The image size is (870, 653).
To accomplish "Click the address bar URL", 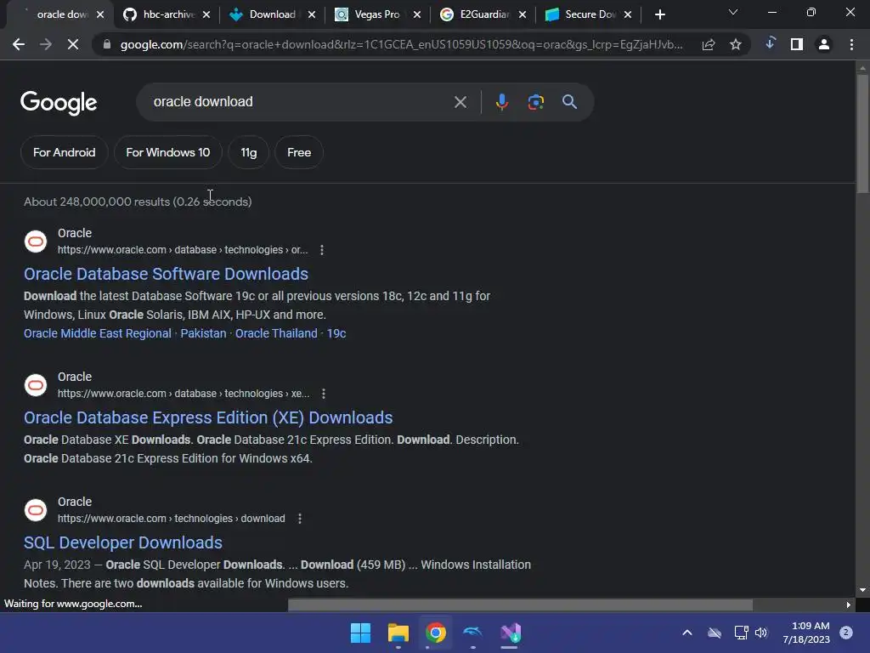I will (402, 44).
